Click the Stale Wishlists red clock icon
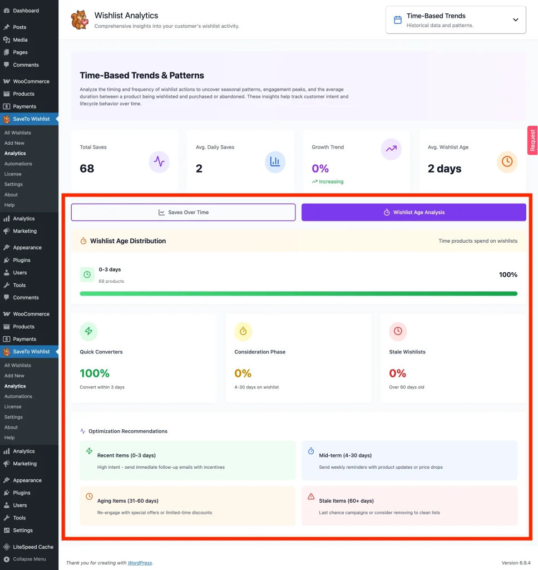The image size is (538, 570). pos(398,331)
